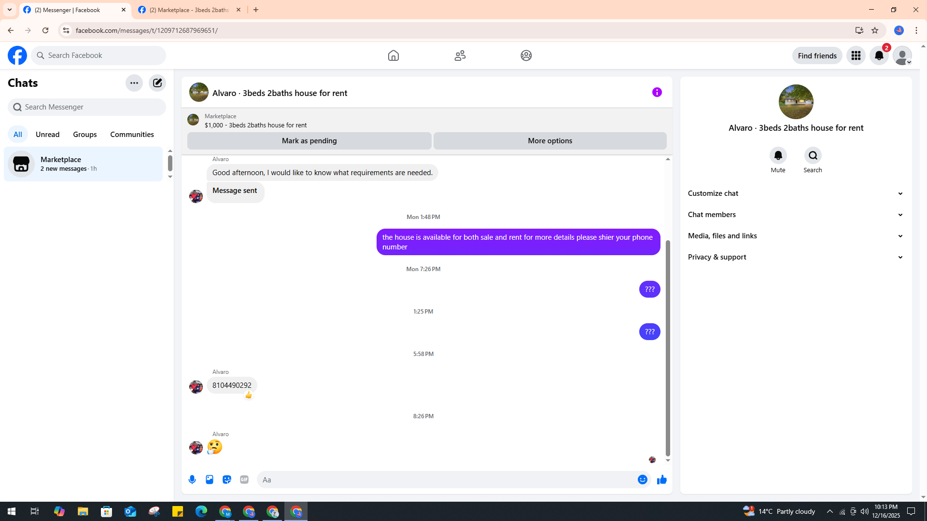Screen dimensions: 927x521
Task: Click the chat list scrollbar thumb
Action: 170,163
